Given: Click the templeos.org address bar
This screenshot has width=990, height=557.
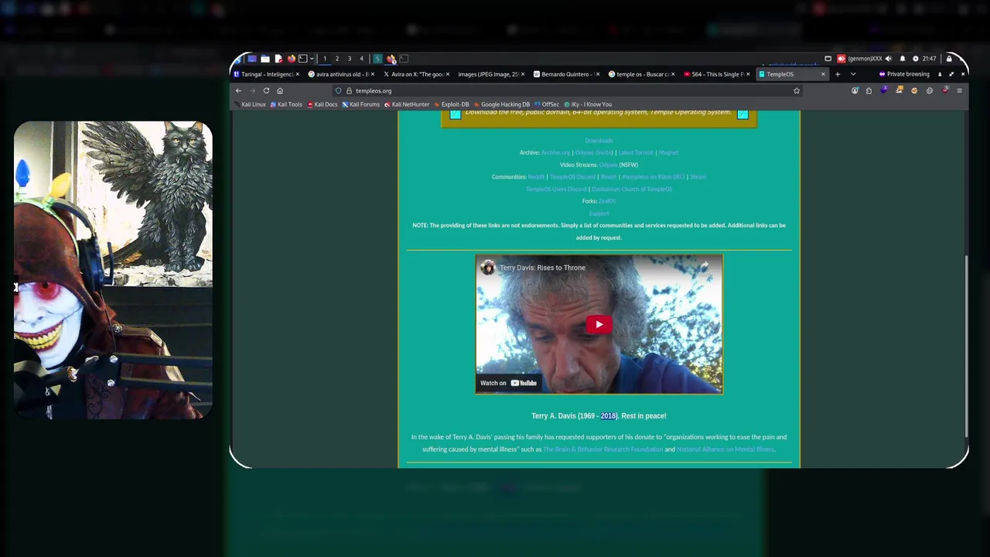Looking at the screenshot, I should [568, 91].
